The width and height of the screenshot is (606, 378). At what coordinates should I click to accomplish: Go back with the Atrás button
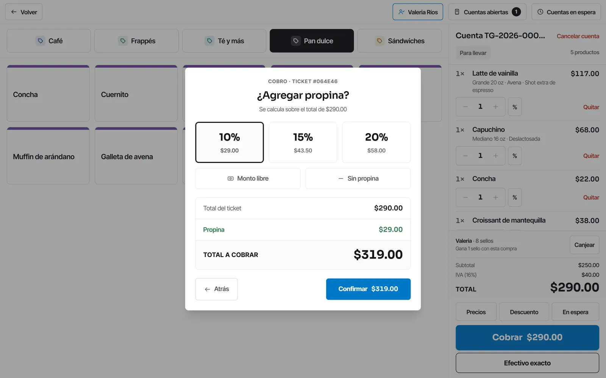(x=216, y=289)
